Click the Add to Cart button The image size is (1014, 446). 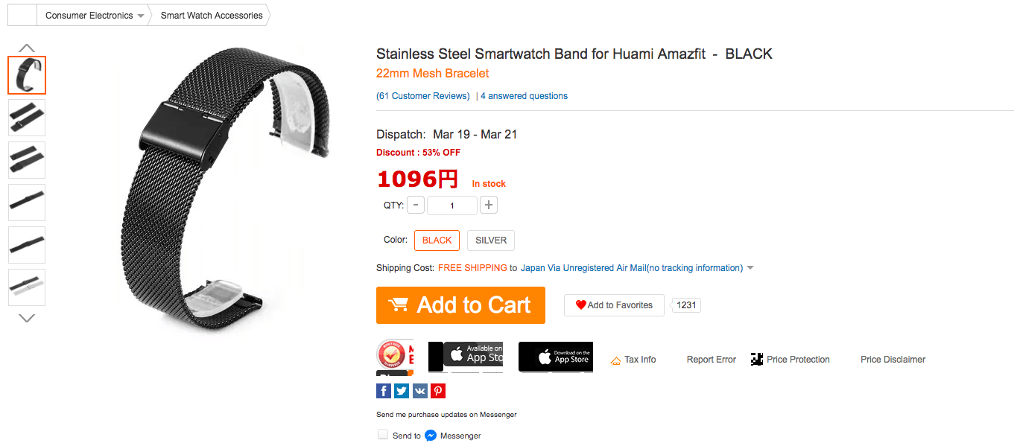tap(460, 305)
